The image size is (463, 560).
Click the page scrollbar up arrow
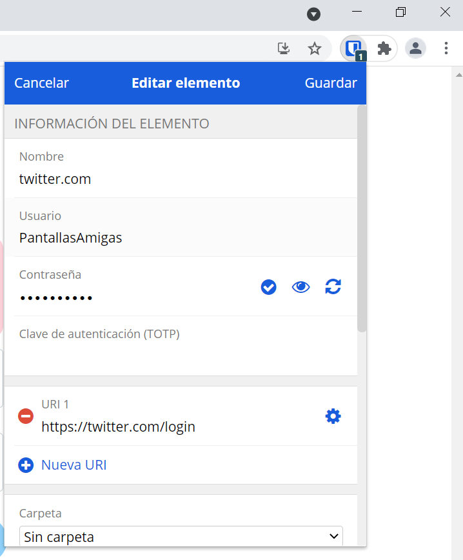point(459,75)
